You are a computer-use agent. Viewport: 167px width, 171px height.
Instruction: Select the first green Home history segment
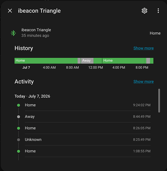tap(46, 61)
